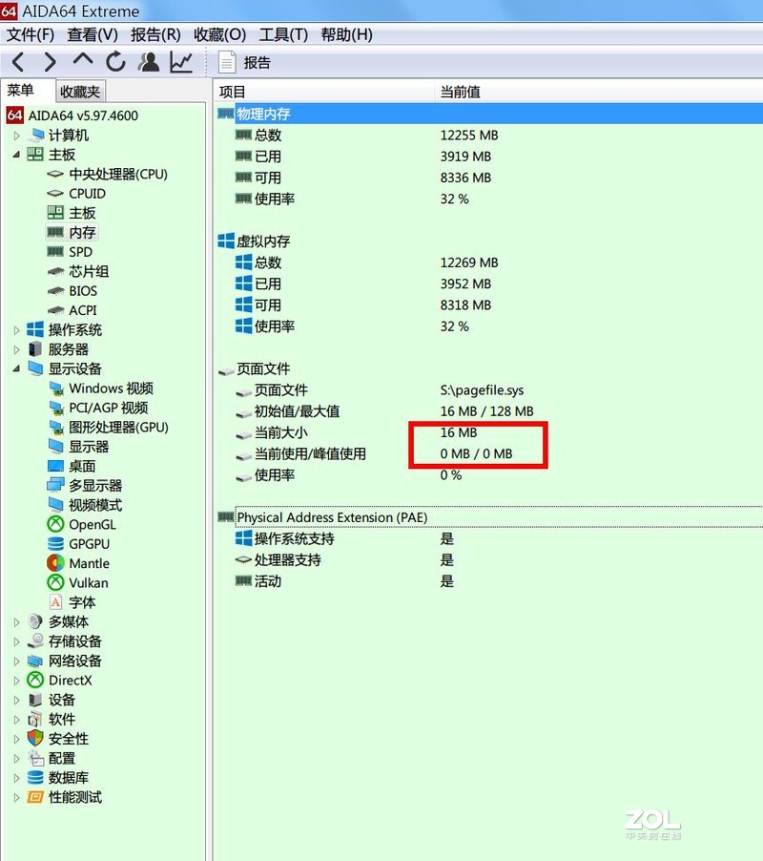This screenshot has width=763, height=861.
Task: Select the Physical Address Extension (PAE) row
Action: 489,517
